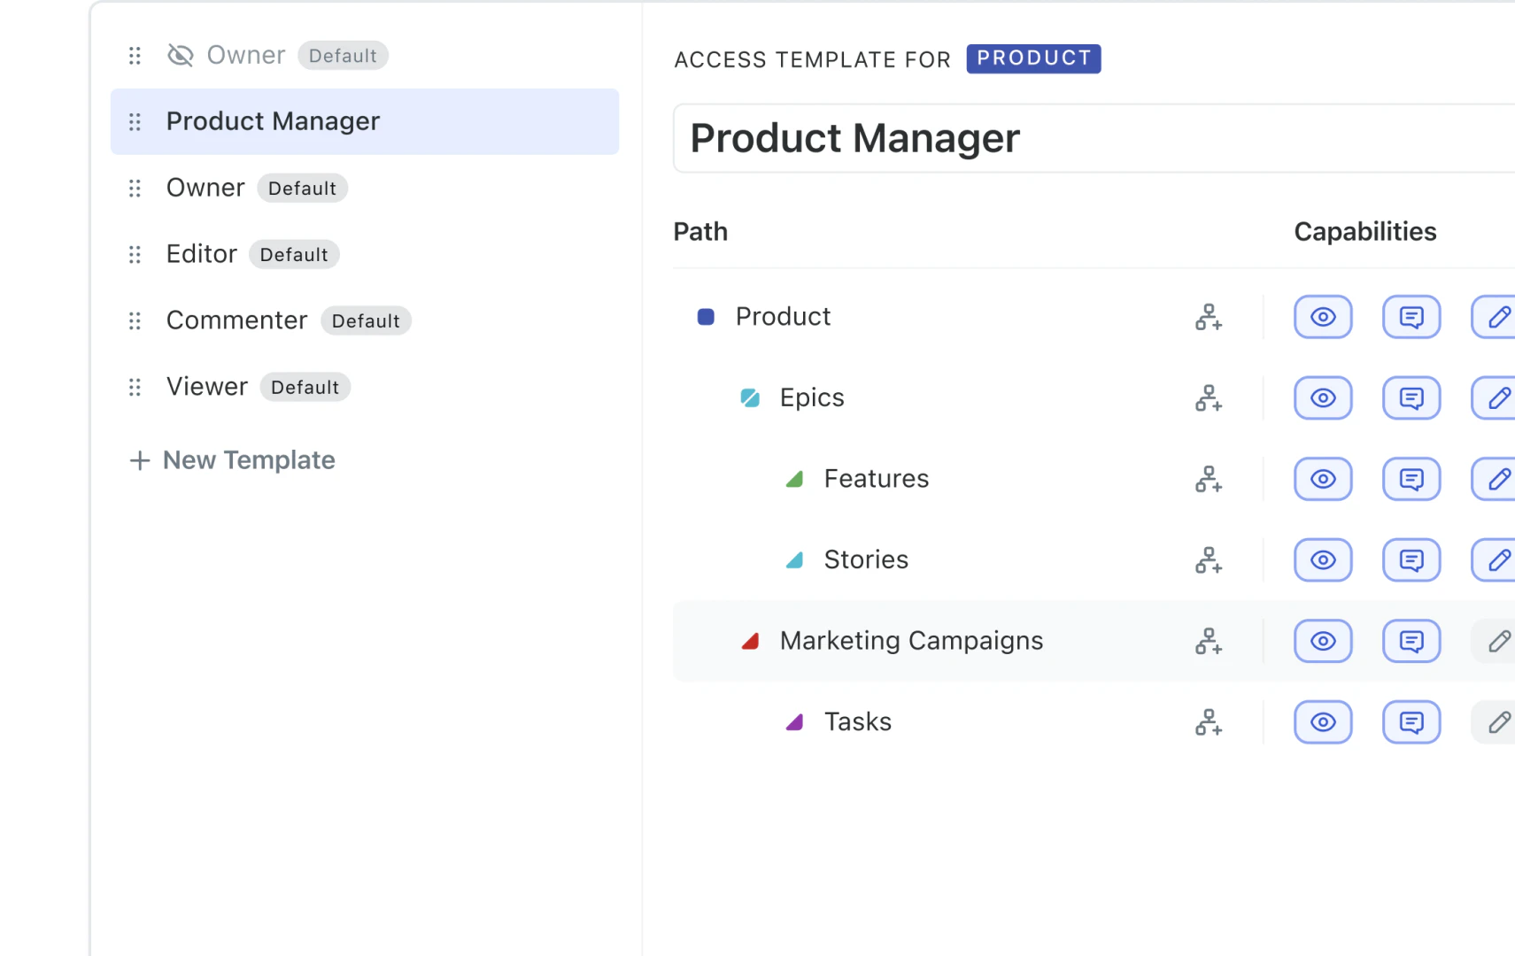Click the pencil capability icon for Marketing Campaigns

point(1499,641)
